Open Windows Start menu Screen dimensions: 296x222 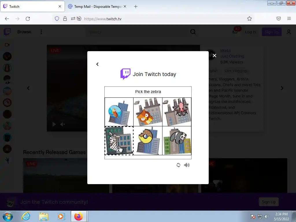tap(8, 216)
